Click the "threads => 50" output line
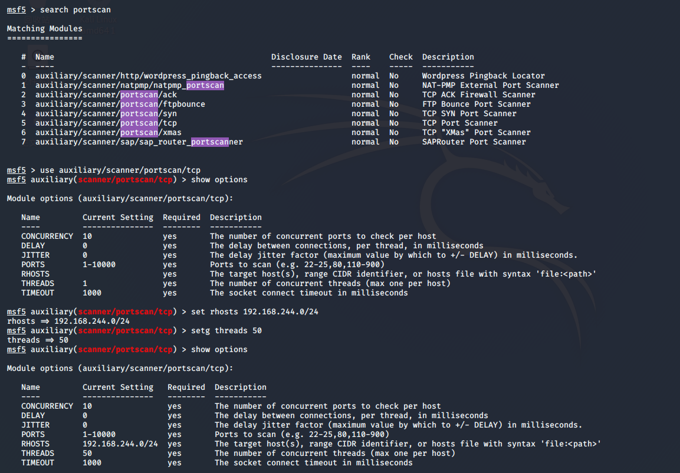This screenshot has height=473, width=680. click(38, 340)
